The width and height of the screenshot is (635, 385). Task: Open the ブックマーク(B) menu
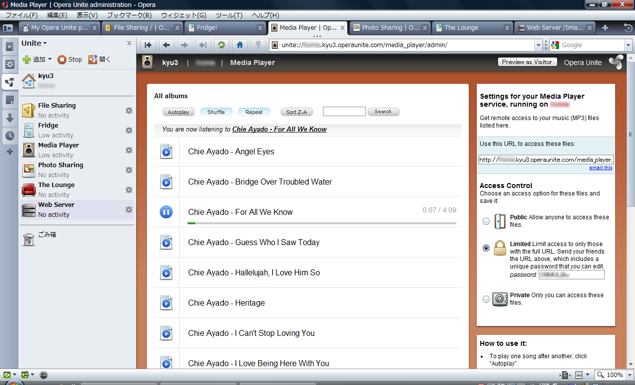129,15
